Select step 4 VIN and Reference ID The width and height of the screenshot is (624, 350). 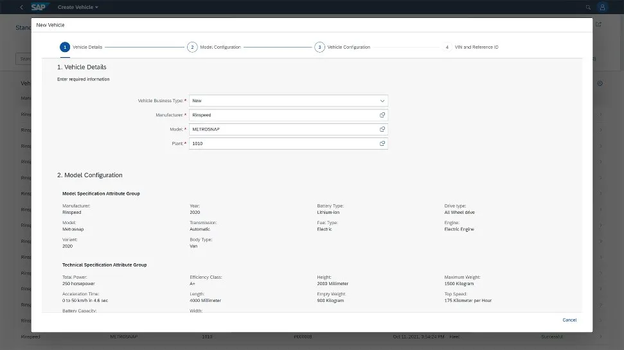pyautogui.click(x=447, y=47)
